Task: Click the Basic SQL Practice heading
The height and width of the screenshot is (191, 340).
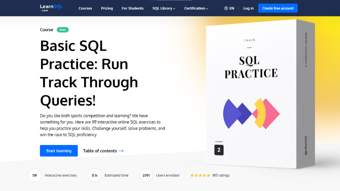Action: (89, 73)
